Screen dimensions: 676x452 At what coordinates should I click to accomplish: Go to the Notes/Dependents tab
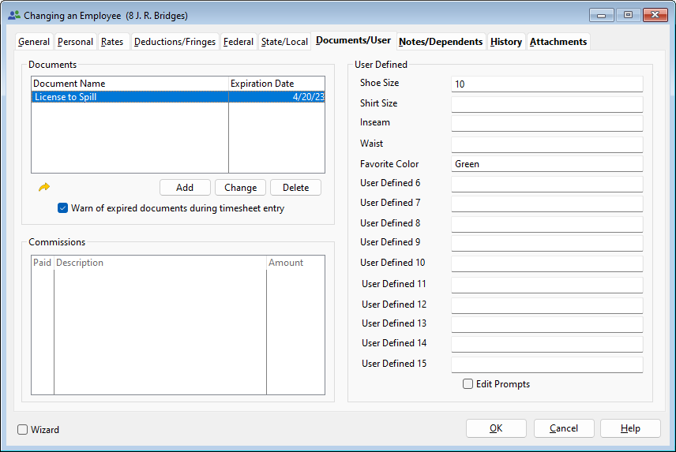441,42
